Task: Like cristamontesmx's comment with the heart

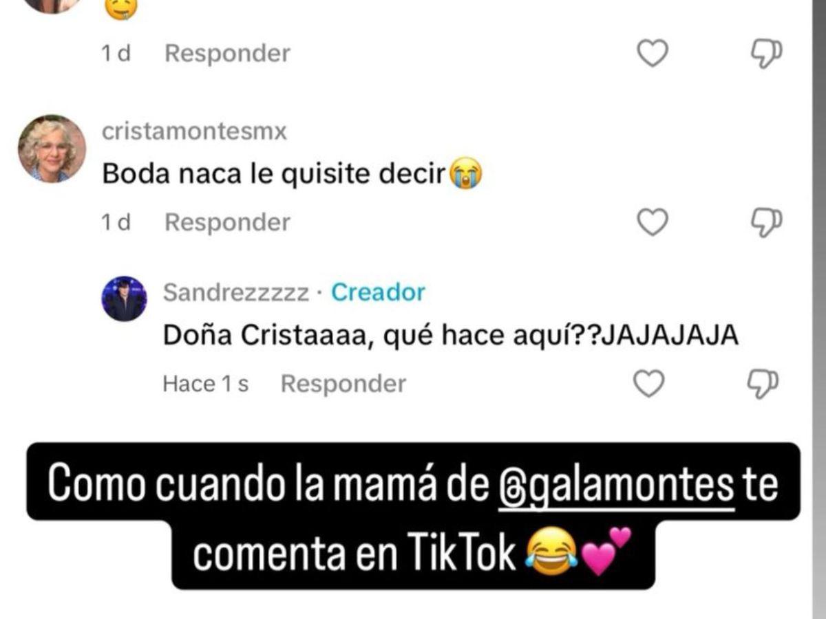Action: point(652,222)
